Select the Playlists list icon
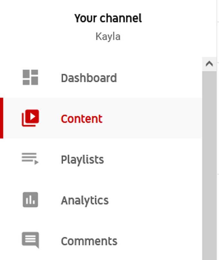The image size is (219, 260). (30, 159)
